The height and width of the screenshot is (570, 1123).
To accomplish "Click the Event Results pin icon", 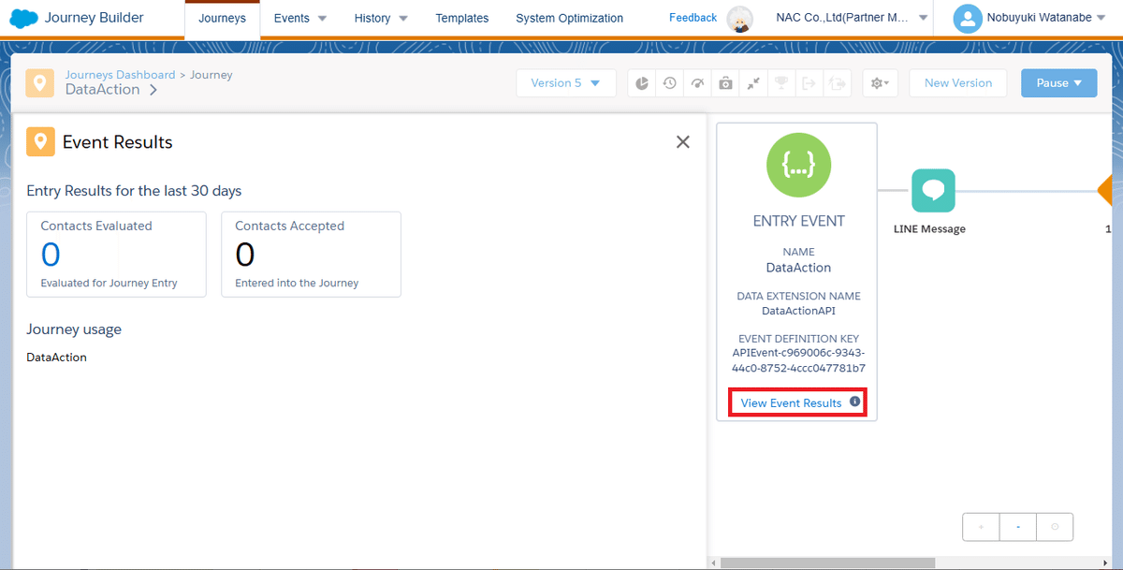I will click(x=39, y=142).
